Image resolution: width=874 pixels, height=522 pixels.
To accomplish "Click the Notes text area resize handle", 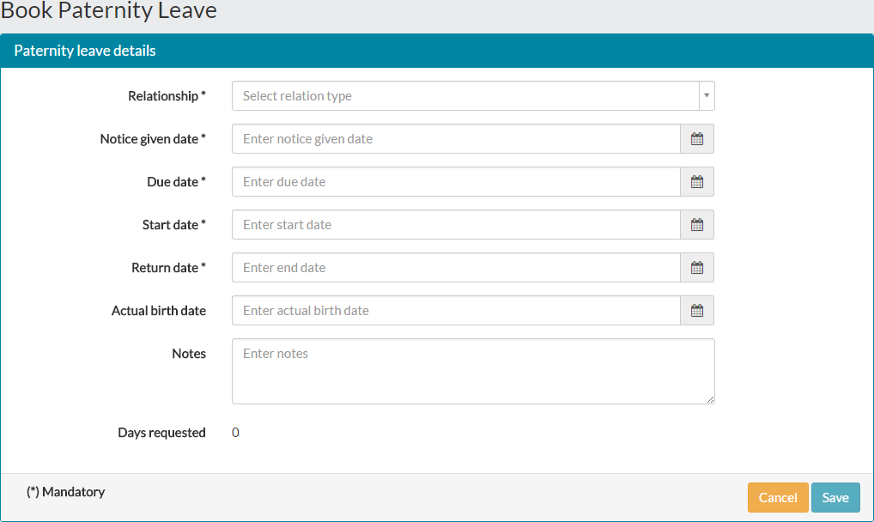I will (x=710, y=399).
